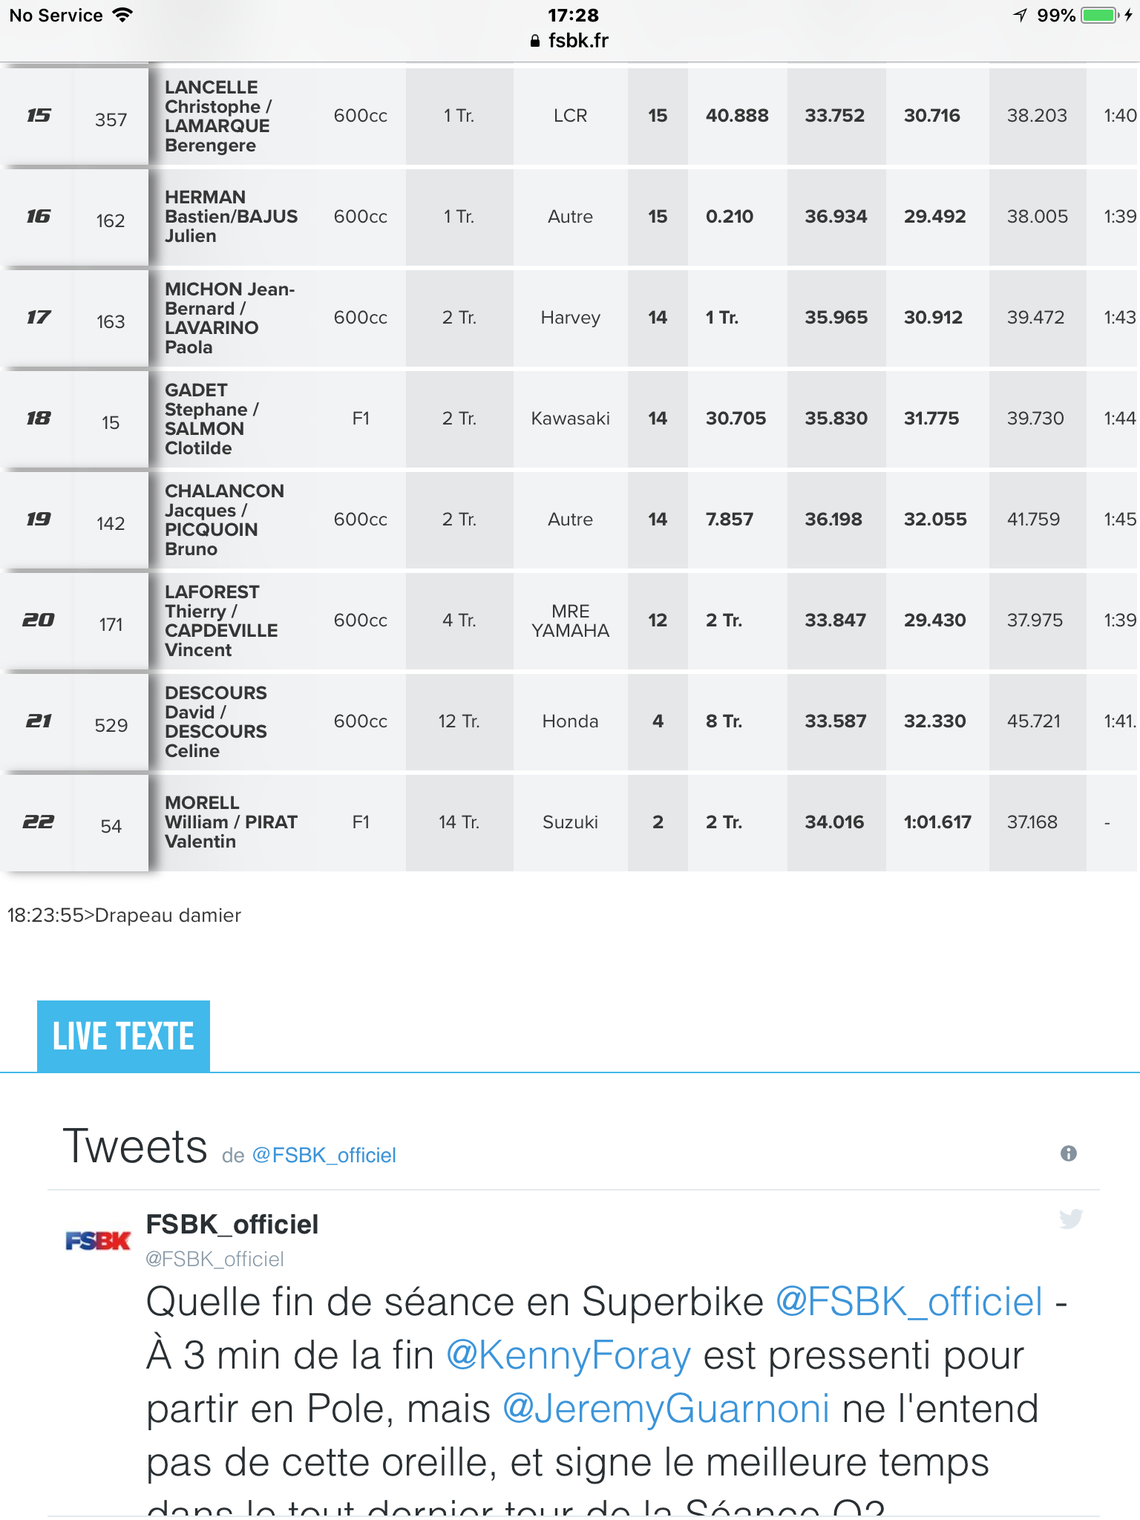
Task: Open the @KennyForay mention link
Action: pos(569,1355)
